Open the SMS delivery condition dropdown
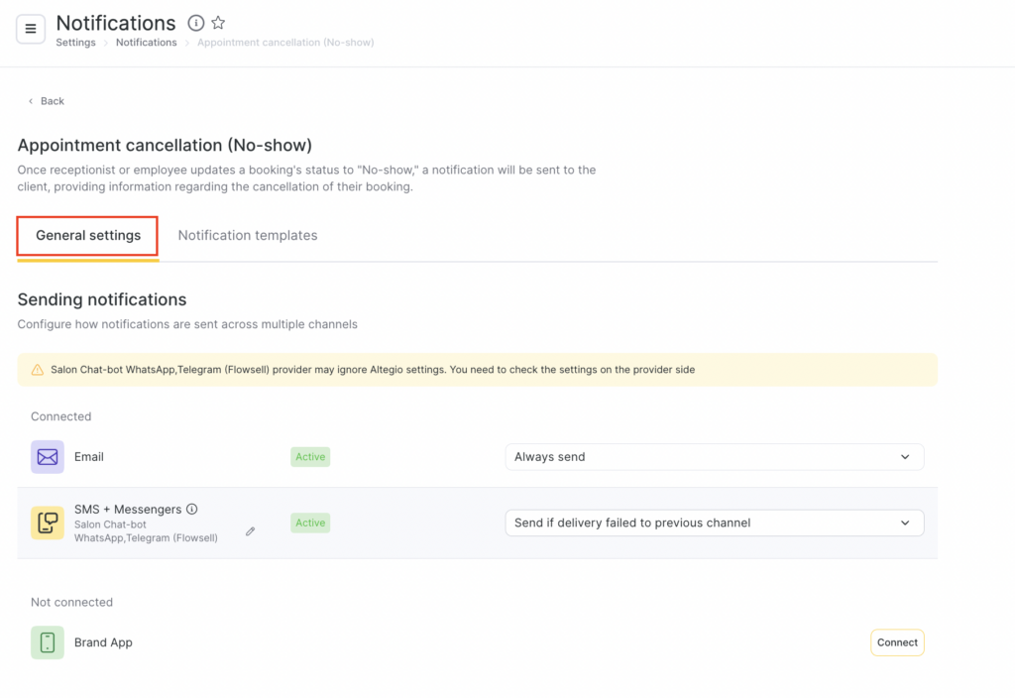This screenshot has height=698, width=1015. [x=714, y=523]
